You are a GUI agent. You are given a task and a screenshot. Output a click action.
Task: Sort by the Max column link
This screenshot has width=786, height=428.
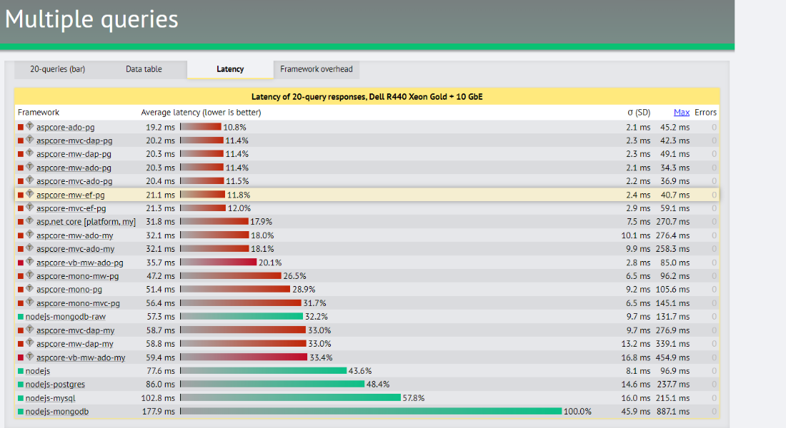click(681, 112)
